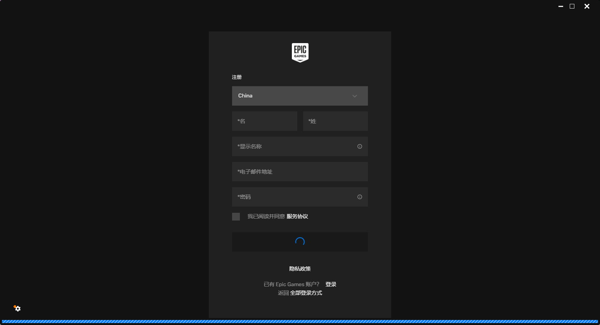
Task: Click the Epic Games logo
Action: point(300,52)
